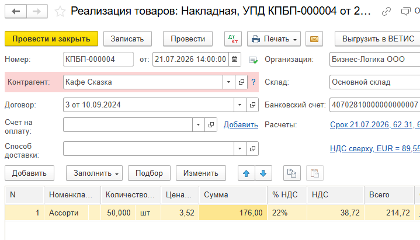Click the Подбор button
This screenshot has width=420, height=240.
149,173
